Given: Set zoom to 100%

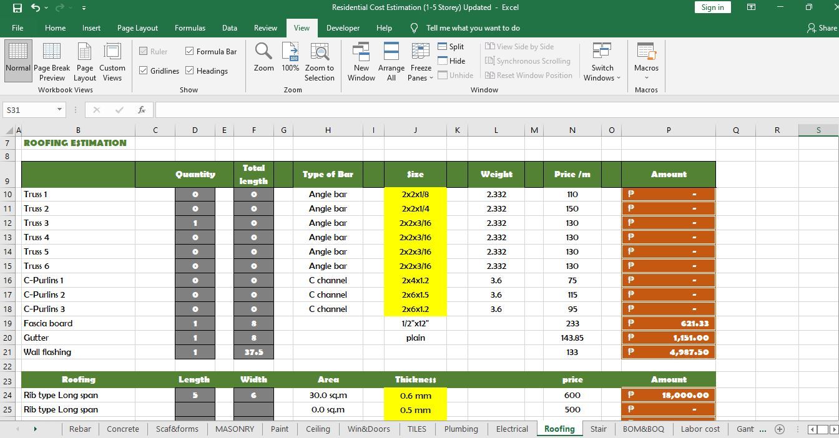Looking at the screenshot, I should (x=290, y=57).
